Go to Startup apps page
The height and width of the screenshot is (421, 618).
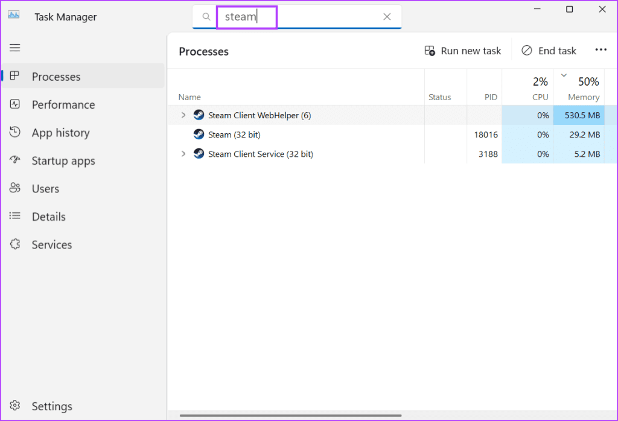pyautogui.click(x=83, y=160)
